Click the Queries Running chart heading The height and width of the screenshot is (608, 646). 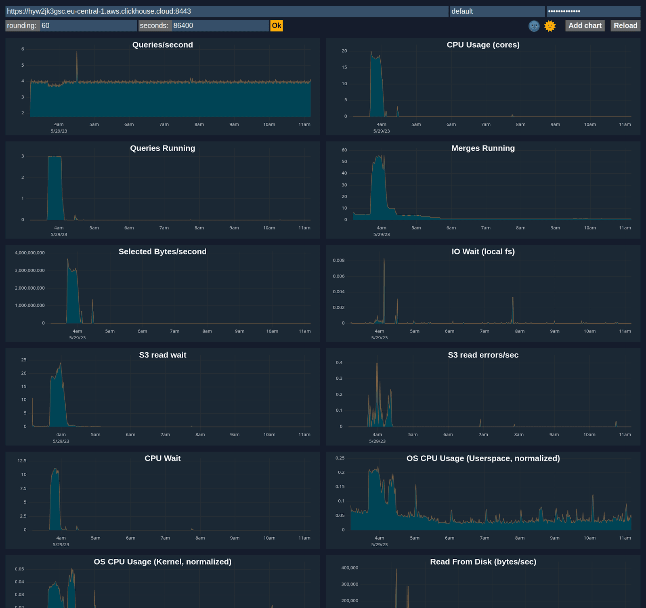coord(163,148)
